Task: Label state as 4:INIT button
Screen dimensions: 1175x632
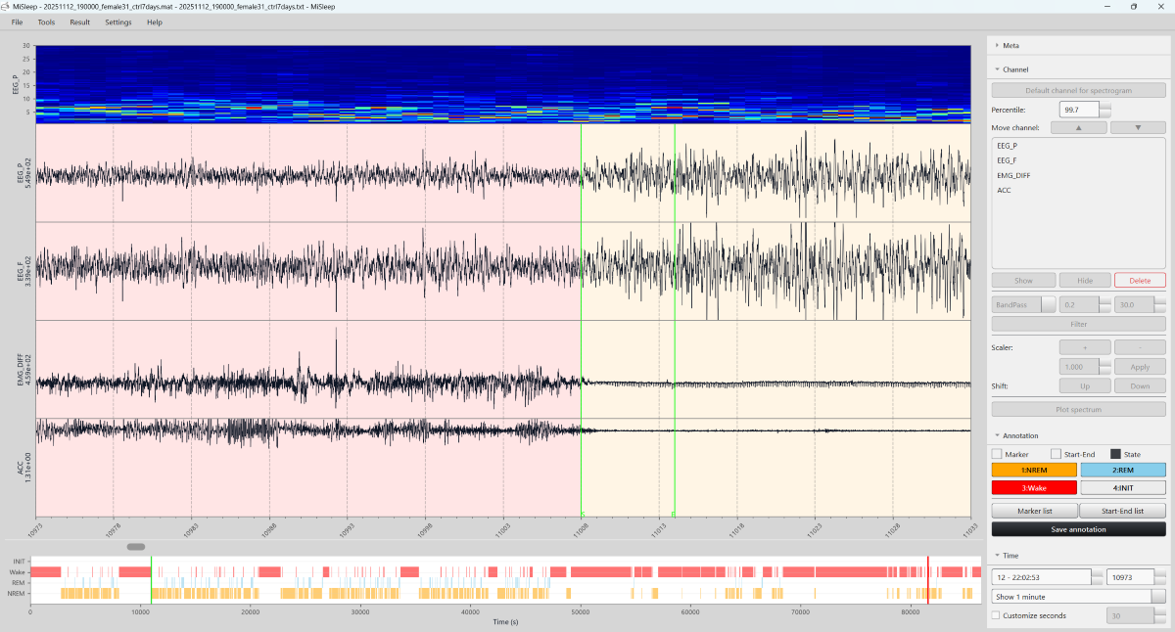Action: point(1123,487)
